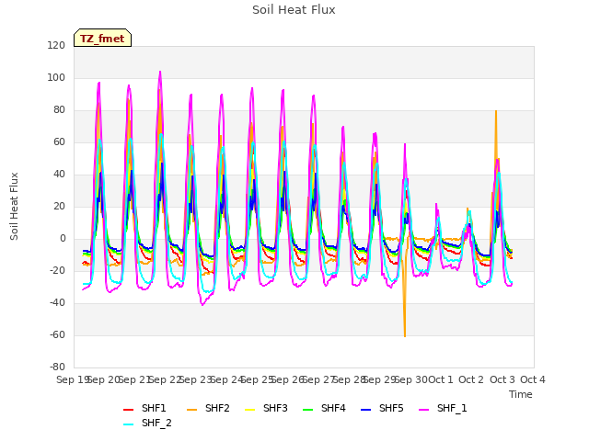Viewport: 589px width, 441px height.
Task: Click the -80 y-axis tick label
Action: click(57, 367)
